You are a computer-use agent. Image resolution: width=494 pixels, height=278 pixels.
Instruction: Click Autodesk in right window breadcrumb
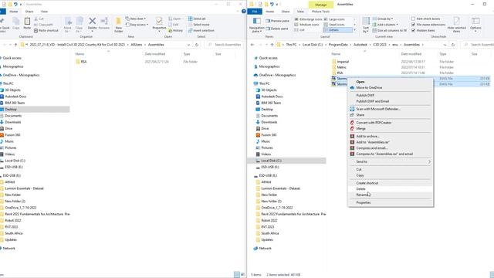click(360, 45)
